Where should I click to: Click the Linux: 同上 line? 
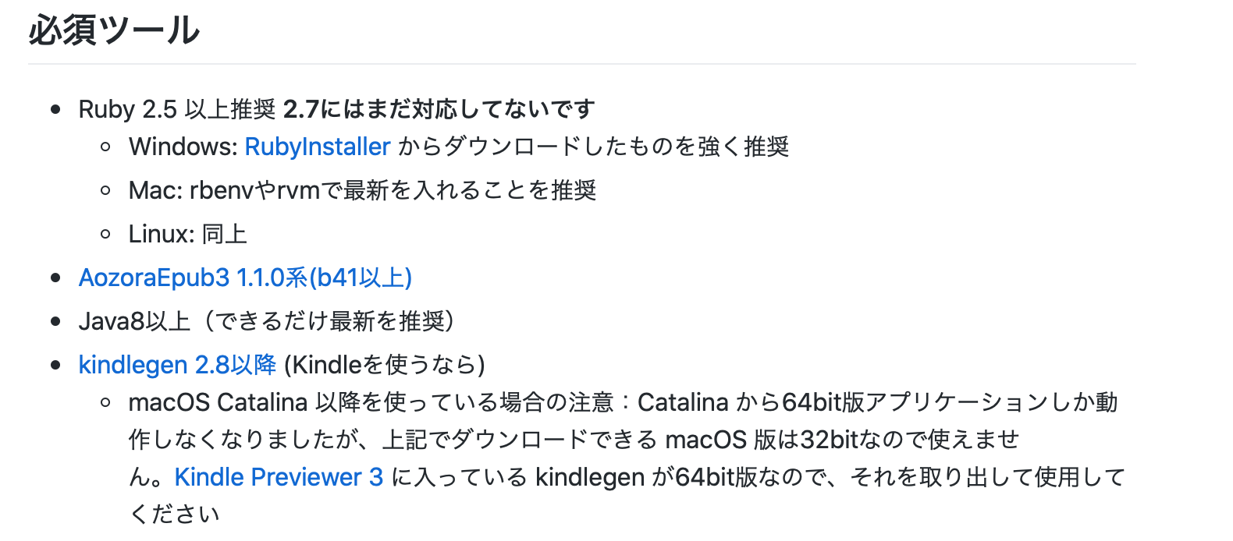click(x=187, y=234)
